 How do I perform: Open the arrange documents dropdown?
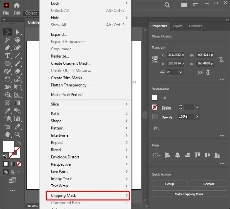(184, 5)
